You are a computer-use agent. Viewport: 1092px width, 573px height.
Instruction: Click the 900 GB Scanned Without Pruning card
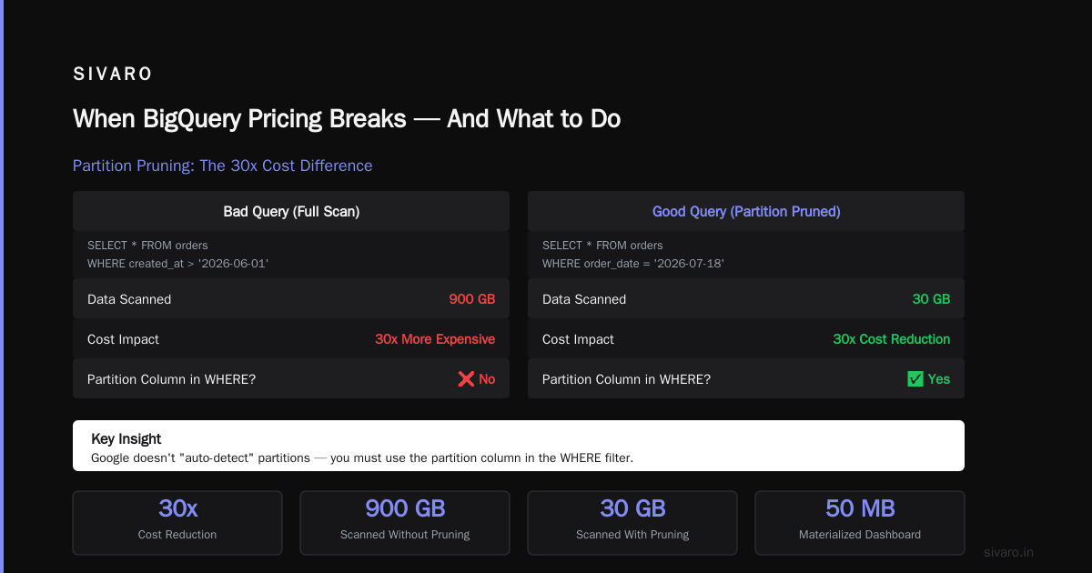pos(405,523)
